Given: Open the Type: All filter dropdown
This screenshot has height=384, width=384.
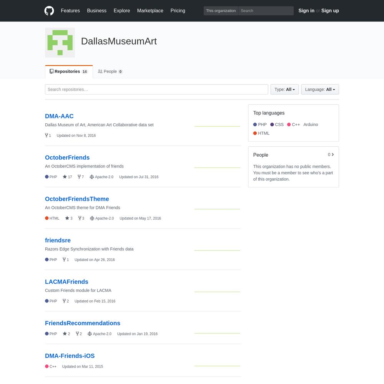Looking at the screenshot, I should click(285, 89).
